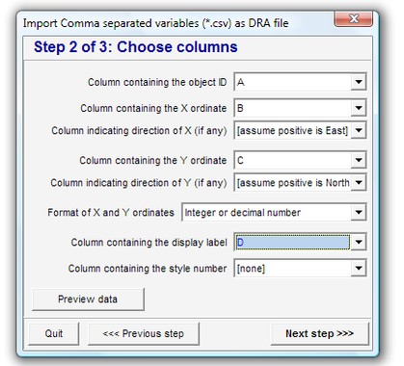Screen dimensions: 404x366
Task: Open the direction of X dropdown arrow
Action: (x=359, y=130)
